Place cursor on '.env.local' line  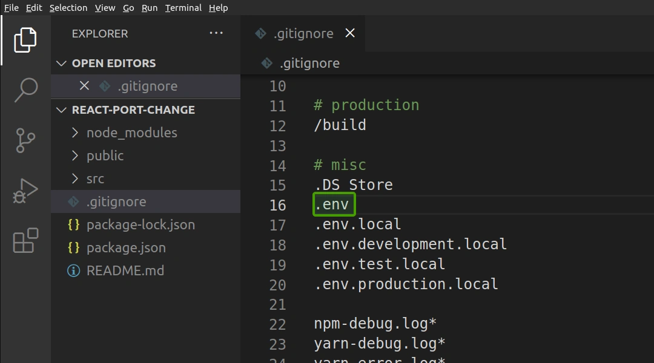[357, 224]
